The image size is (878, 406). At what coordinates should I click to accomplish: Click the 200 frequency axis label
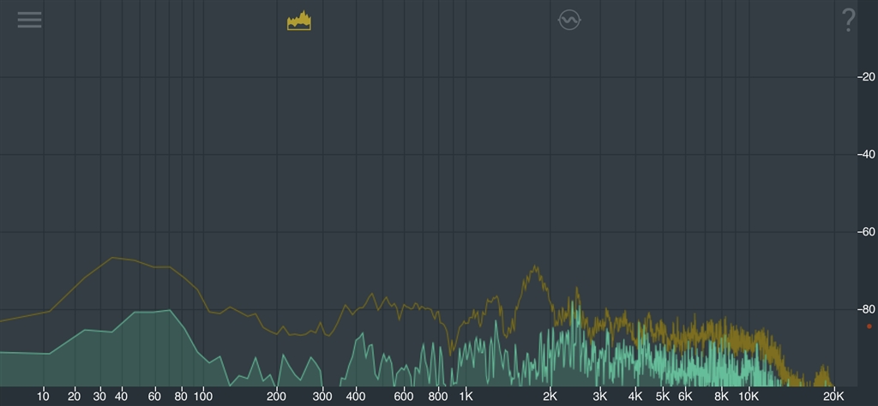(x=276, y=397)
